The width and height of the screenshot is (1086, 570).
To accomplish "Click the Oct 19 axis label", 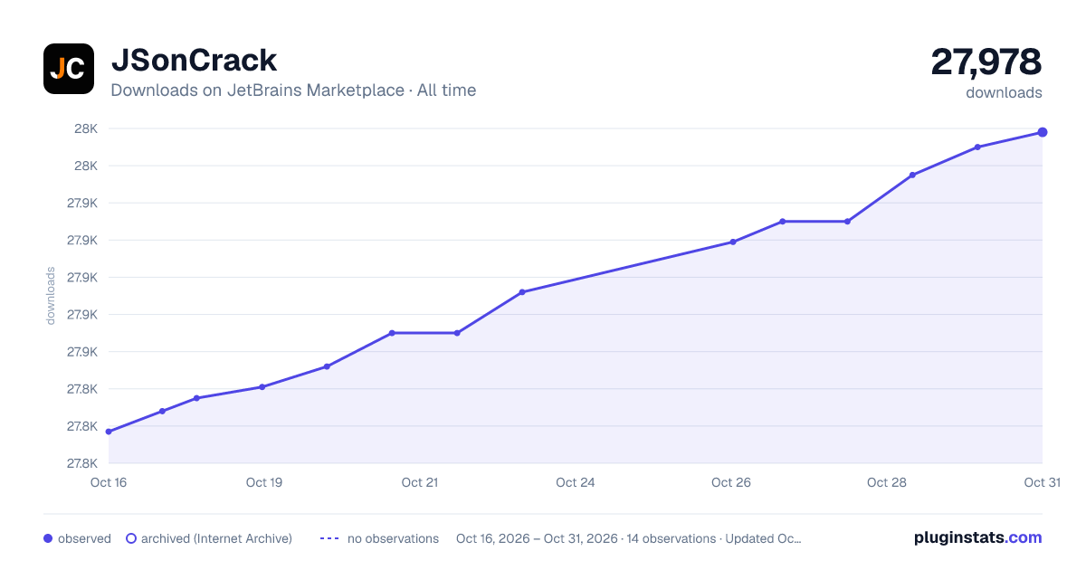I will (264, 482).
